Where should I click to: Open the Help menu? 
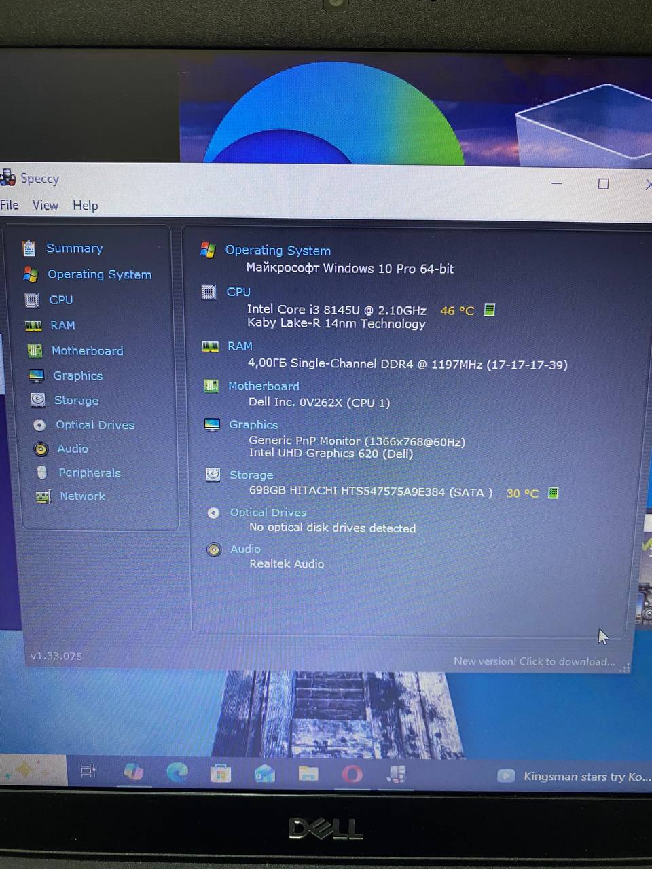86,205
